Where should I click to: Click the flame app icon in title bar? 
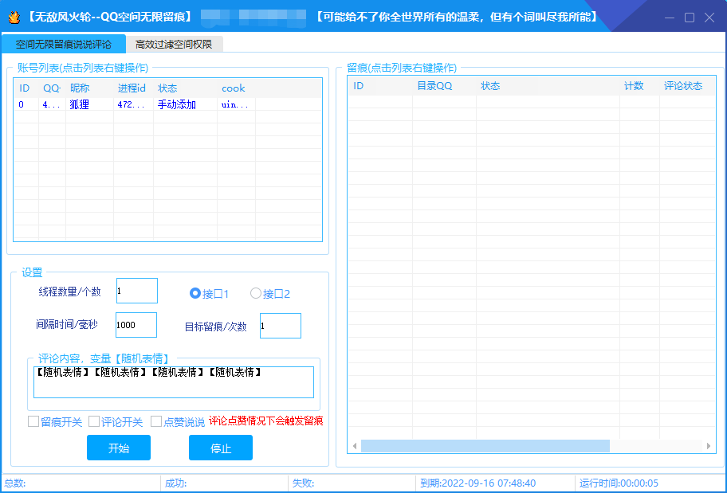(14, 18)
